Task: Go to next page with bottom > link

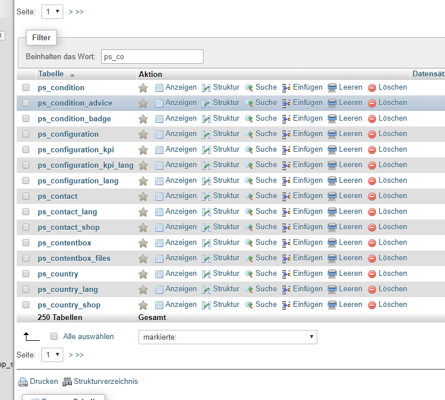Action: [x=71, y=355]
